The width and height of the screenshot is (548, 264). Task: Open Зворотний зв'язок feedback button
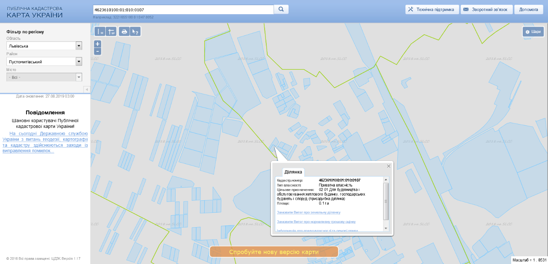click(x=488, y=9)
